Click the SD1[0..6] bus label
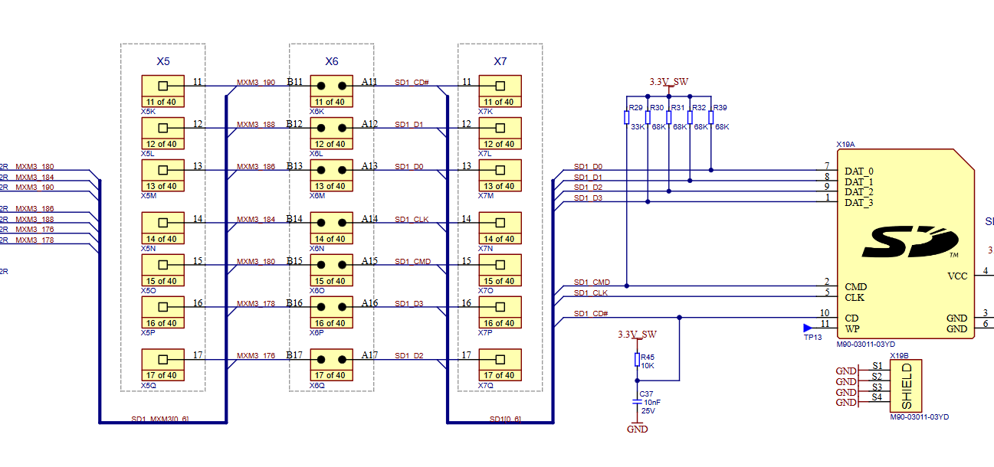The image size is (994, 467). 506,419
